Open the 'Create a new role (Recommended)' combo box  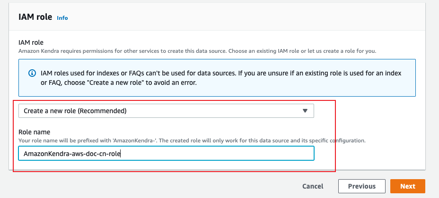pyautogui.click(x=166, y=111)
